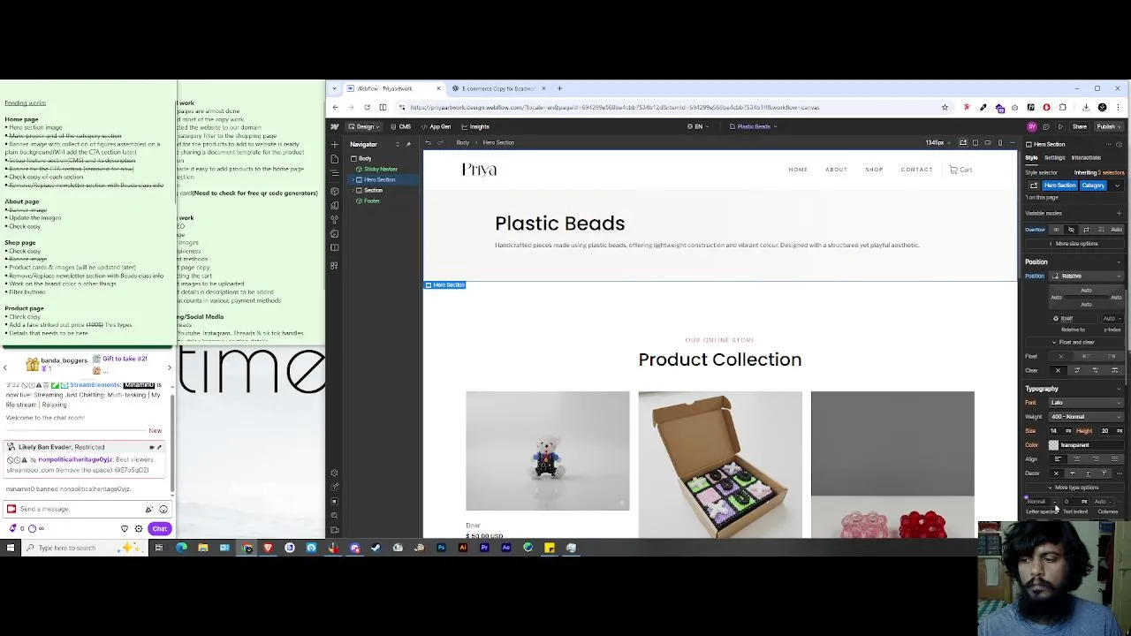Open the Weight 400 - Normal dropdown
The width and height of the screenshot is (1131, 636).
1086,417
